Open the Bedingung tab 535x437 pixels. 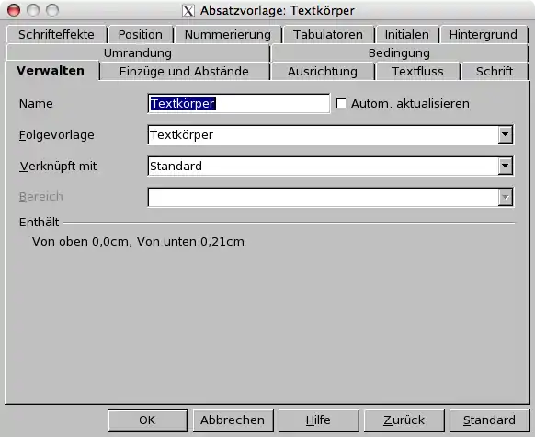399,53
